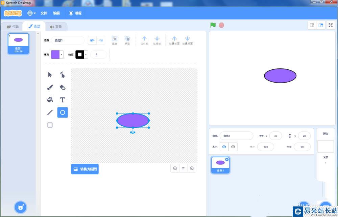Image resolution: width=338 pixels, height=217 pixels.
Task: Click the Group icon
Action: click(x=115, y=40)
